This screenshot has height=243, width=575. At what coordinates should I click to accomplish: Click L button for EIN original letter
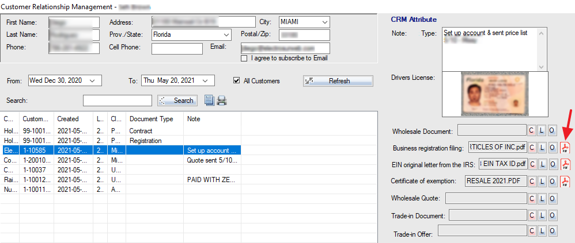(542, 164)
